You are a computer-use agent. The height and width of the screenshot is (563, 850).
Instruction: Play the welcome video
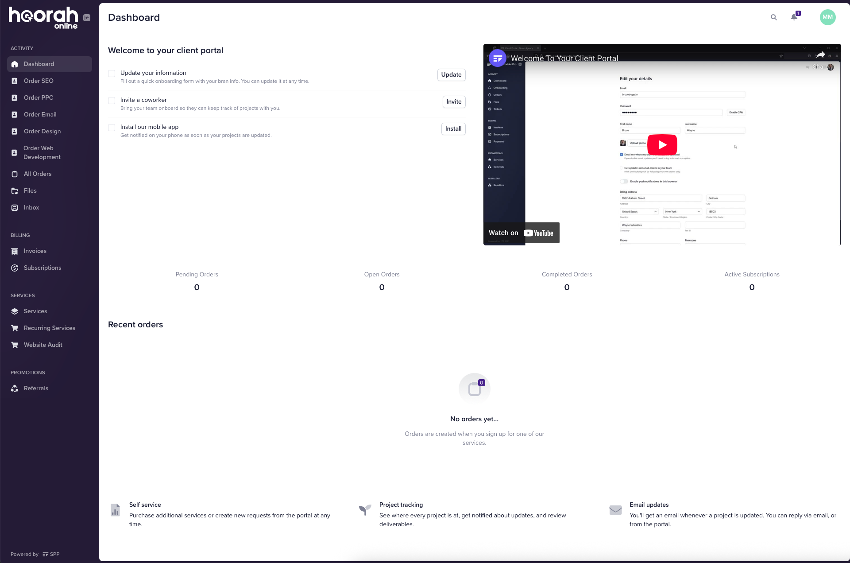click(x=662, y=145)
